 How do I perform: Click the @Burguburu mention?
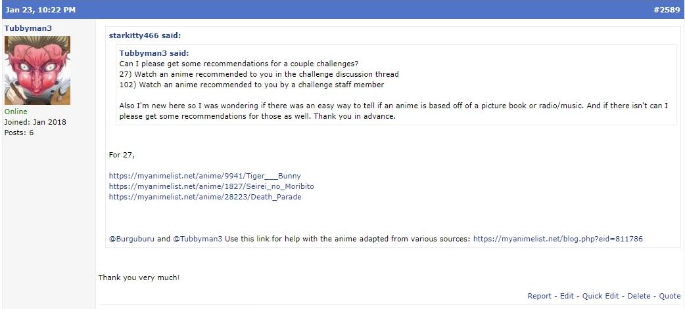pos(131,239)
